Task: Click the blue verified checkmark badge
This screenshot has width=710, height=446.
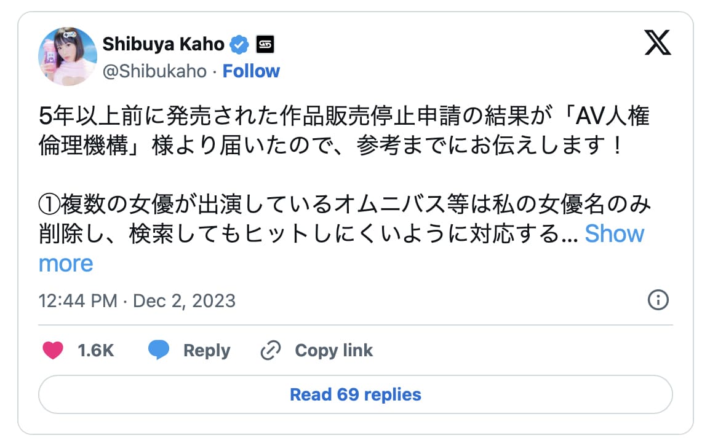Action: point(239,44)
